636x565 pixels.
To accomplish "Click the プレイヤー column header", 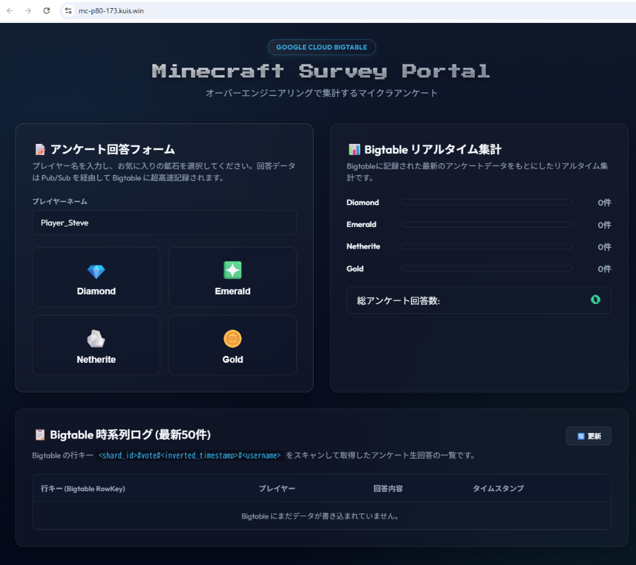I will pyautogui.click(x=277, y=489).
